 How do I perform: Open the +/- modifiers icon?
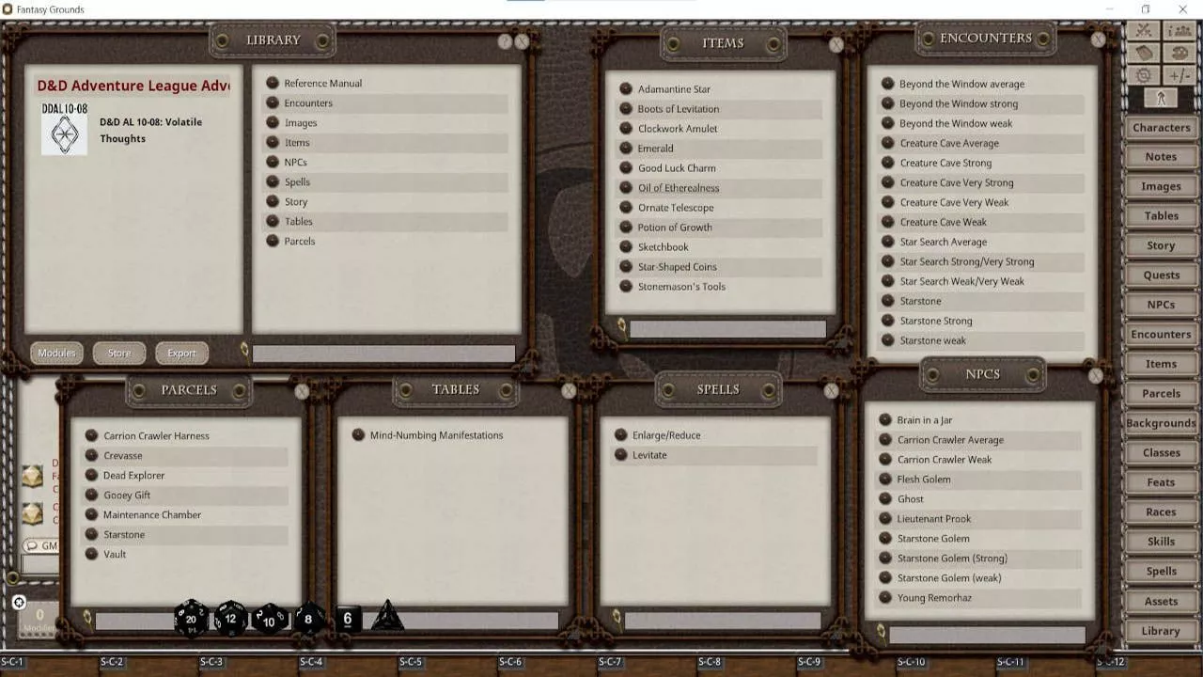pyautogui.click(x=1179, y=76)
